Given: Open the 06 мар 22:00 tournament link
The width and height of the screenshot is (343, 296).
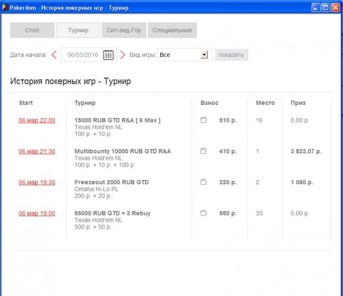Looking at the screenshot, I should click(x=37, y=121).
